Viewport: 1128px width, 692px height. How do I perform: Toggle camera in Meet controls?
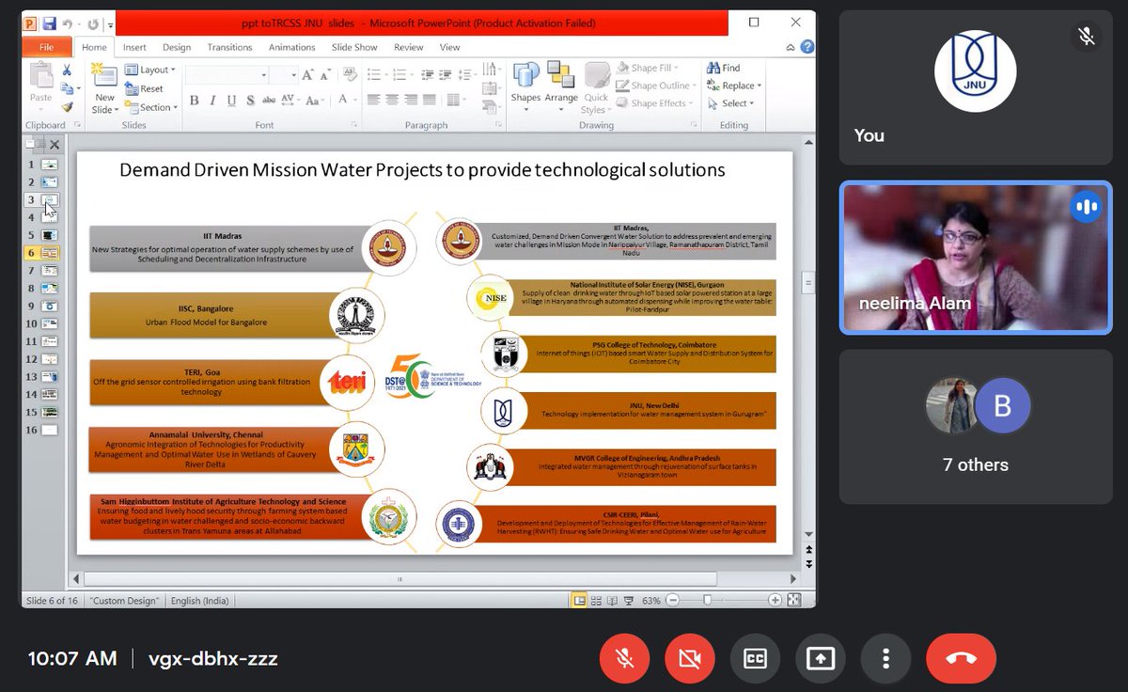[x=690, y=658]
